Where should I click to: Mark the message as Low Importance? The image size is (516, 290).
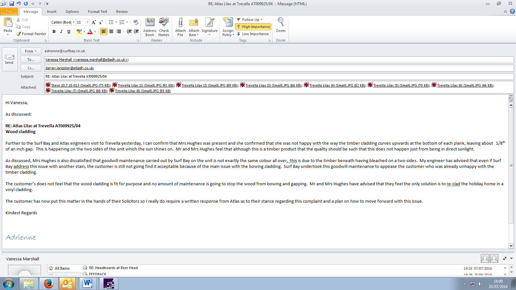253,34
